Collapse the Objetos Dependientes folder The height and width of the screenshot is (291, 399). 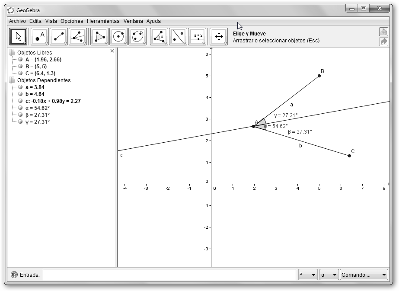click(x=12, y=80)
